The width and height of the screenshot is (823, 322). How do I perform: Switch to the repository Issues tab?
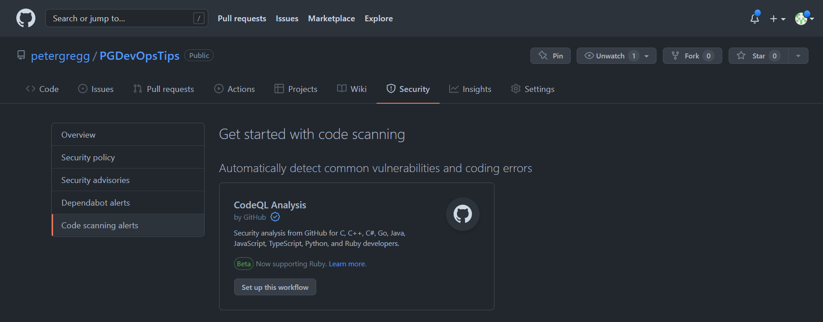[96, 89]
